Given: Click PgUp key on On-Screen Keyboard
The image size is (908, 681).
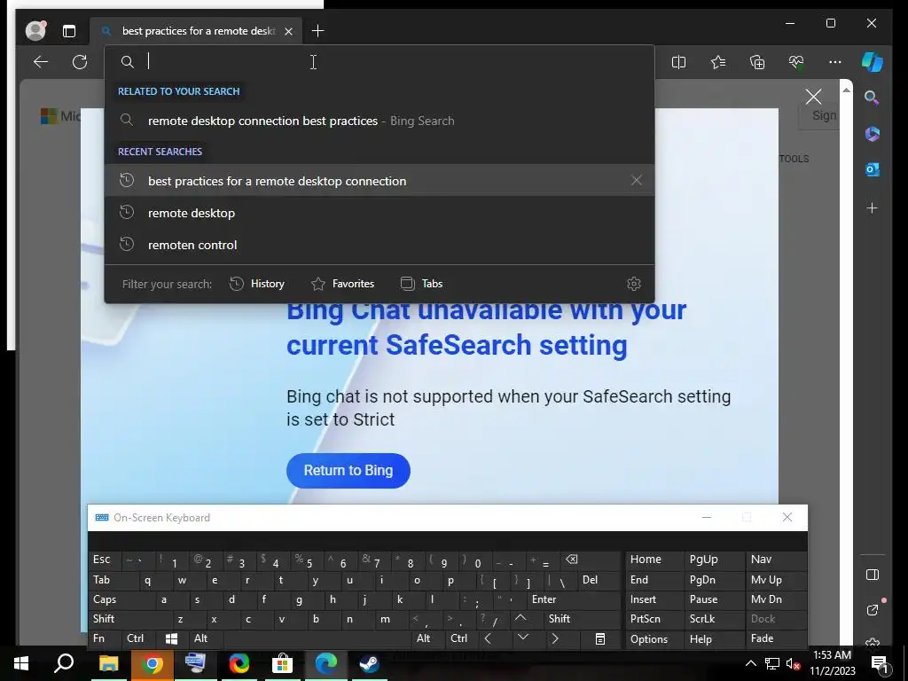Looking at the screenshot, I should pyautogui.click(x=714, y=560).
